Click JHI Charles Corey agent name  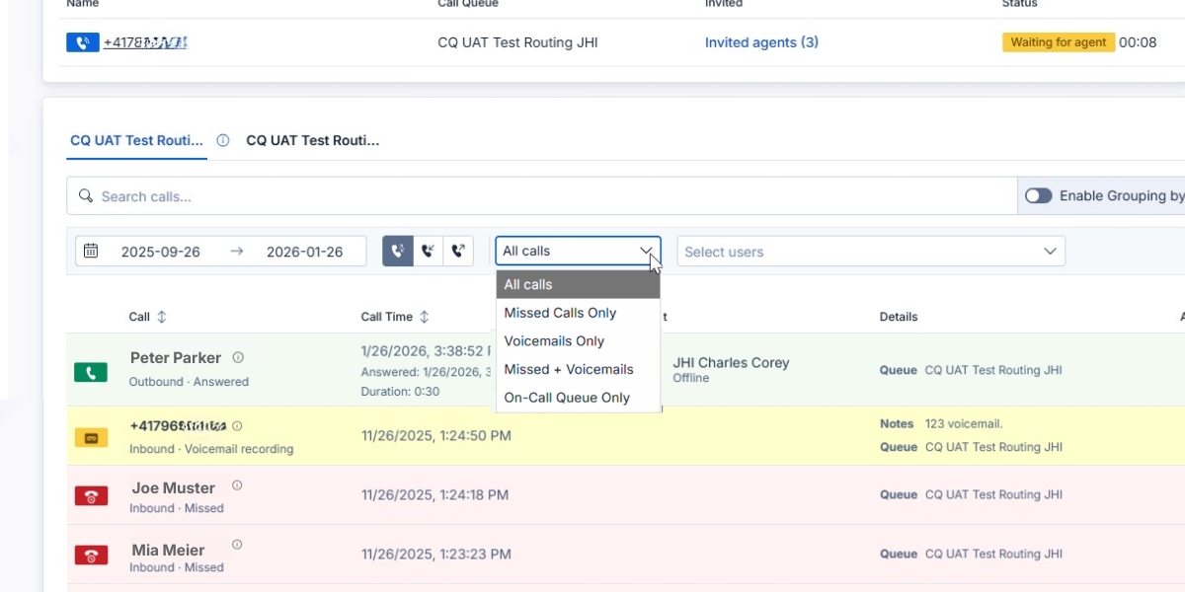[x=731, y=362]
